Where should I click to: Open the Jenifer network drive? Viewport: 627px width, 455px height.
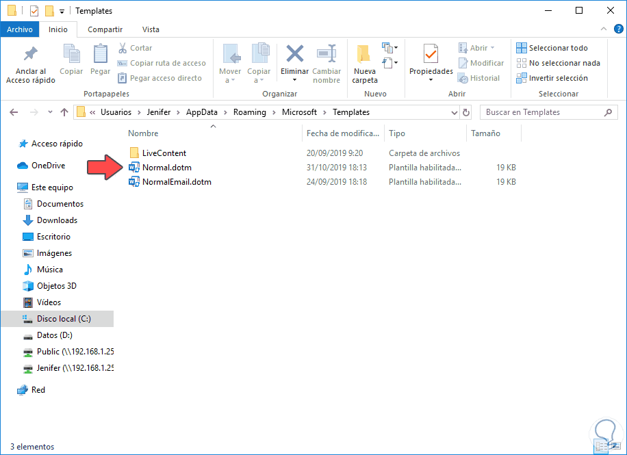click(x=68, y=368)
